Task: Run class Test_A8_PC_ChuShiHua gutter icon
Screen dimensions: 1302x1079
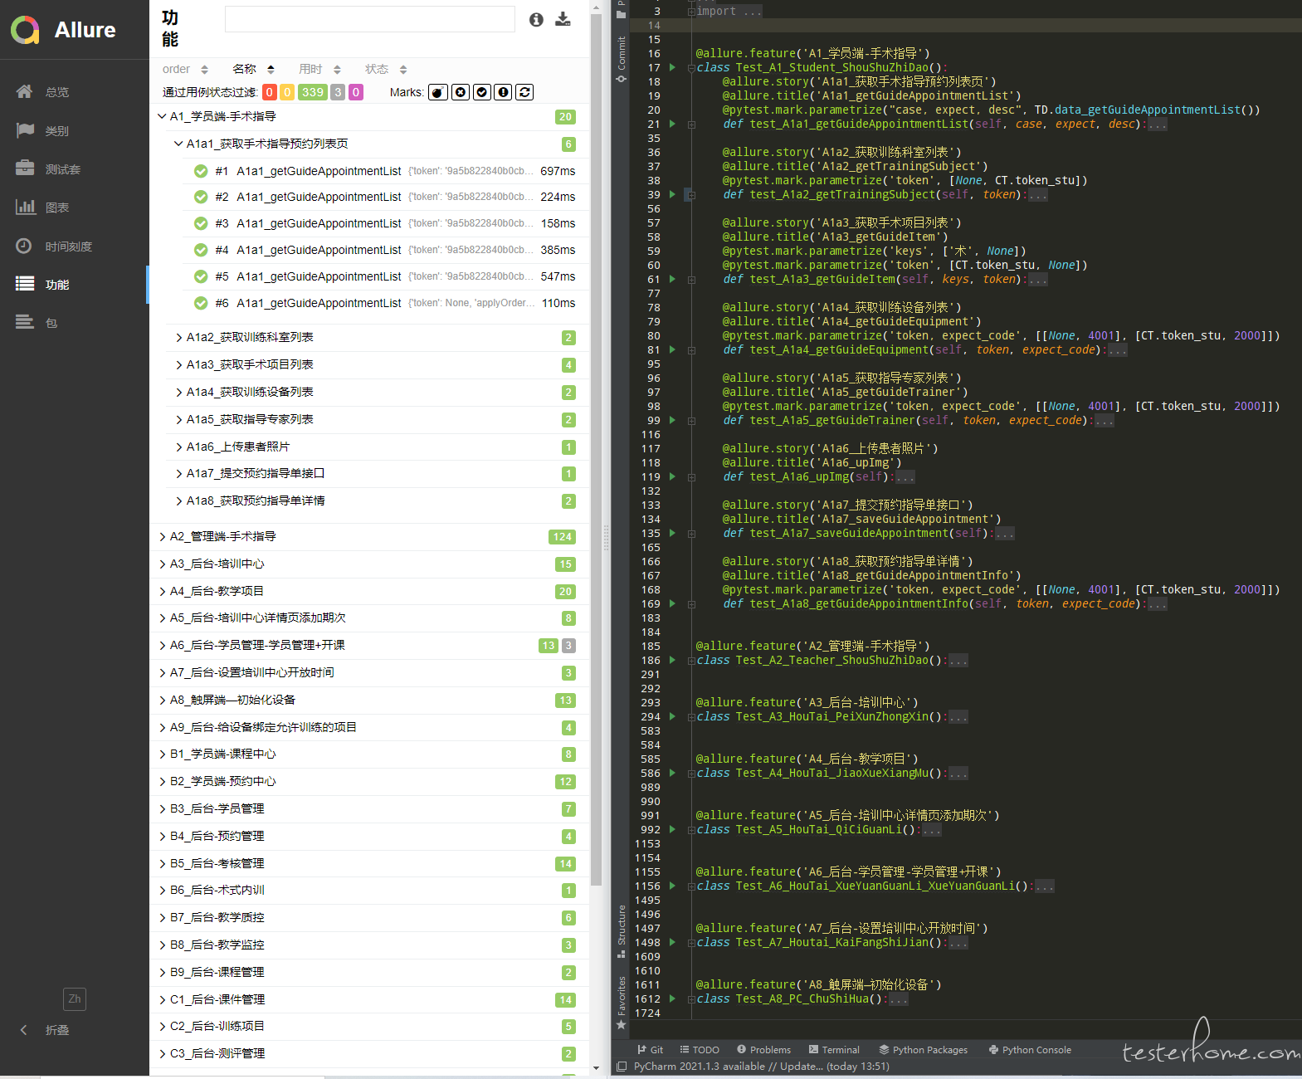Action: click(x=672, y=998)
